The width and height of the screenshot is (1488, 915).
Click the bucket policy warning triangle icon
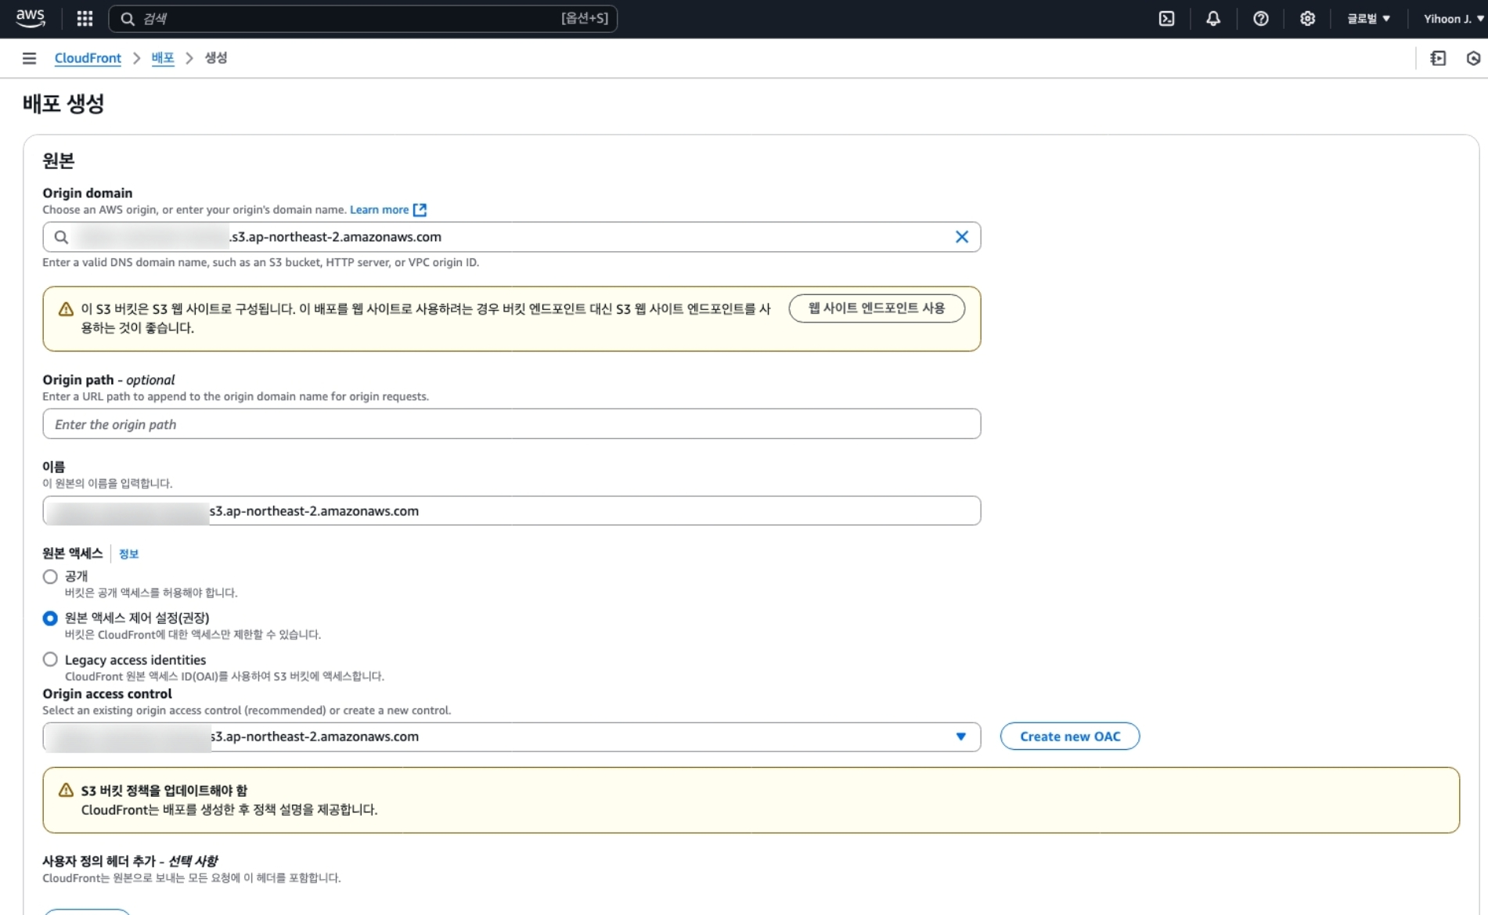pos(67,791)
